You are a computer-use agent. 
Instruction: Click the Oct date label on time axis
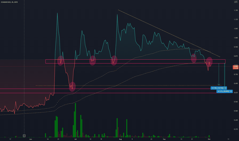pyautogui.click(x=209, y=139)
